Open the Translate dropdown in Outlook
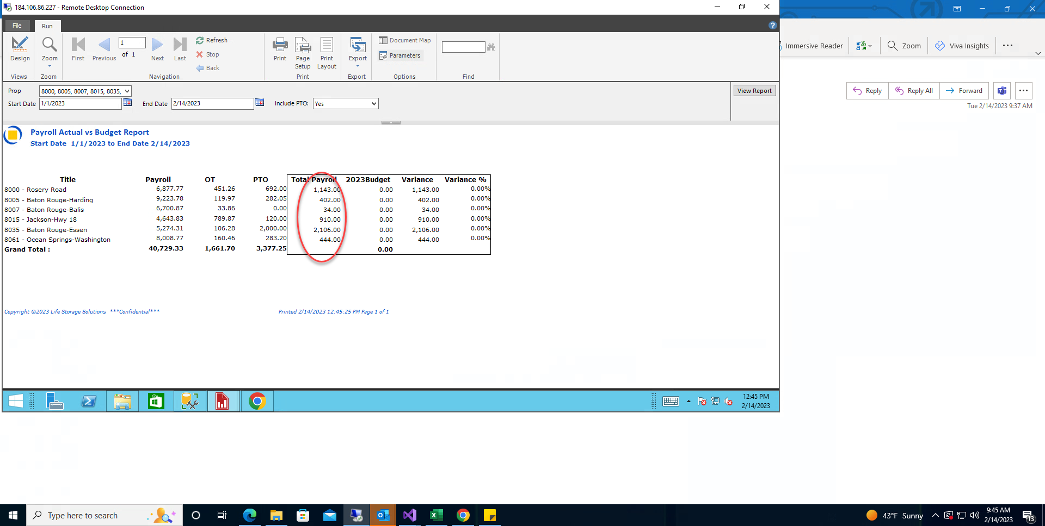Image resolution: width=1045 pixels, height=526 pixels. 864,46
